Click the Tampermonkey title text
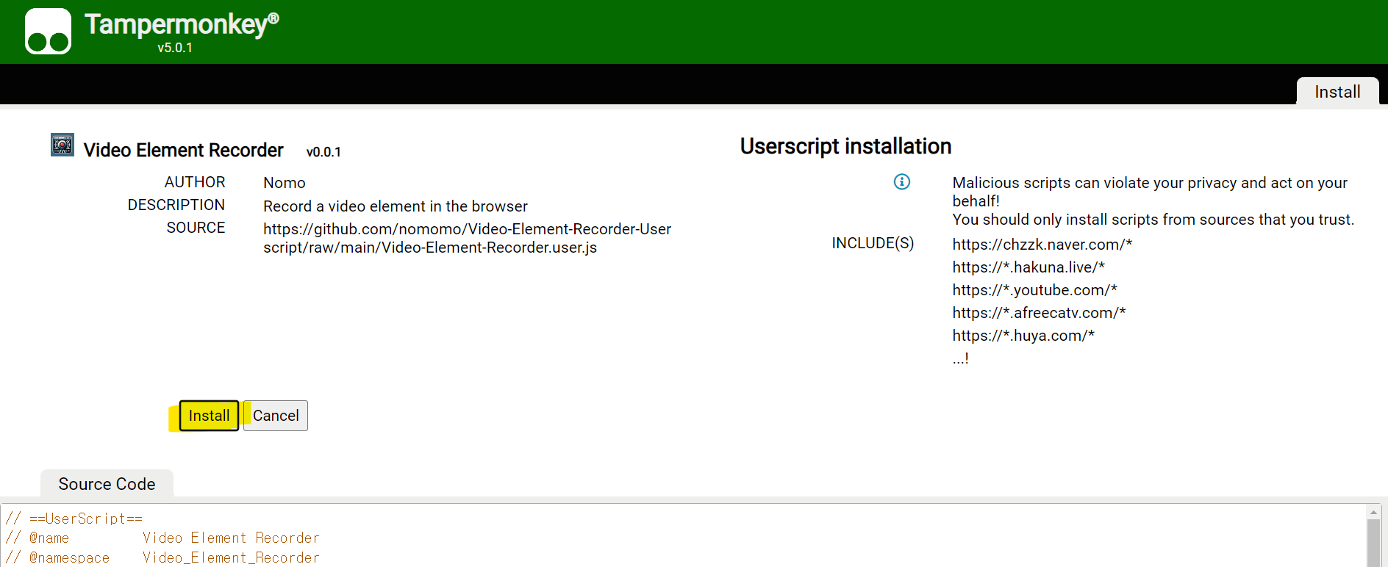1388x567 pixels. tap(182, 24)
